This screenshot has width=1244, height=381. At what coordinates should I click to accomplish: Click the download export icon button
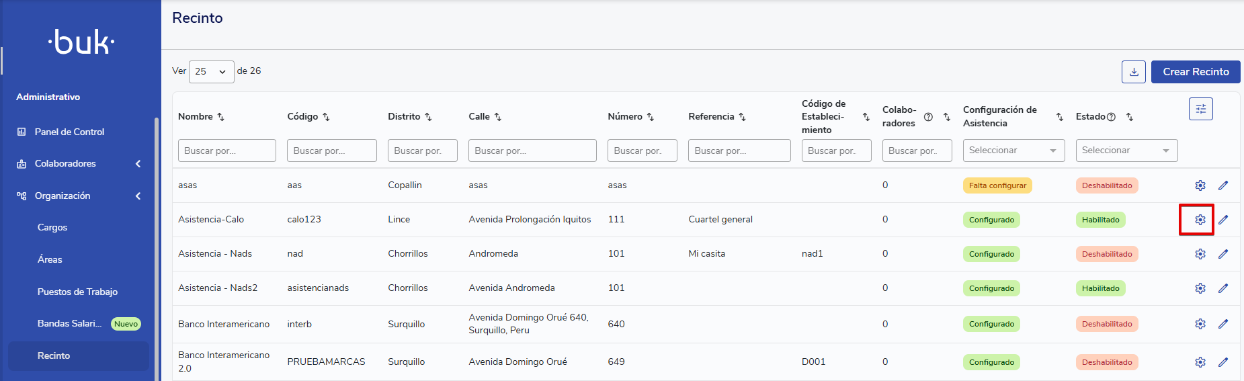[1133, 72]
